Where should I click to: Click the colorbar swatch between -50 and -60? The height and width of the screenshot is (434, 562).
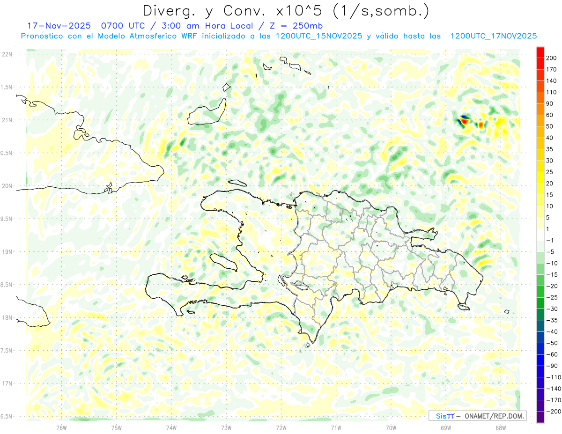[540, 349]
